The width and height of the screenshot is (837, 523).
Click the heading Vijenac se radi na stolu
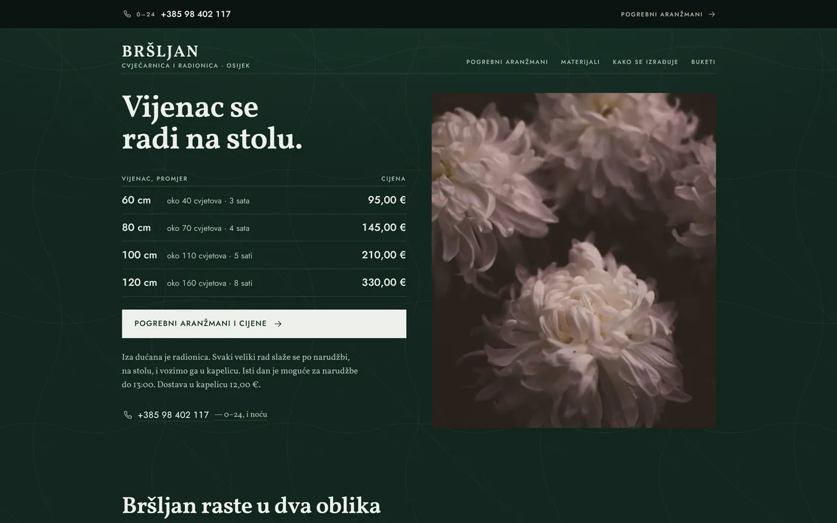[213, 124]
